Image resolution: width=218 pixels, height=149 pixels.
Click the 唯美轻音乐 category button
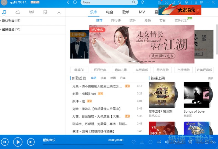[204, 70]
